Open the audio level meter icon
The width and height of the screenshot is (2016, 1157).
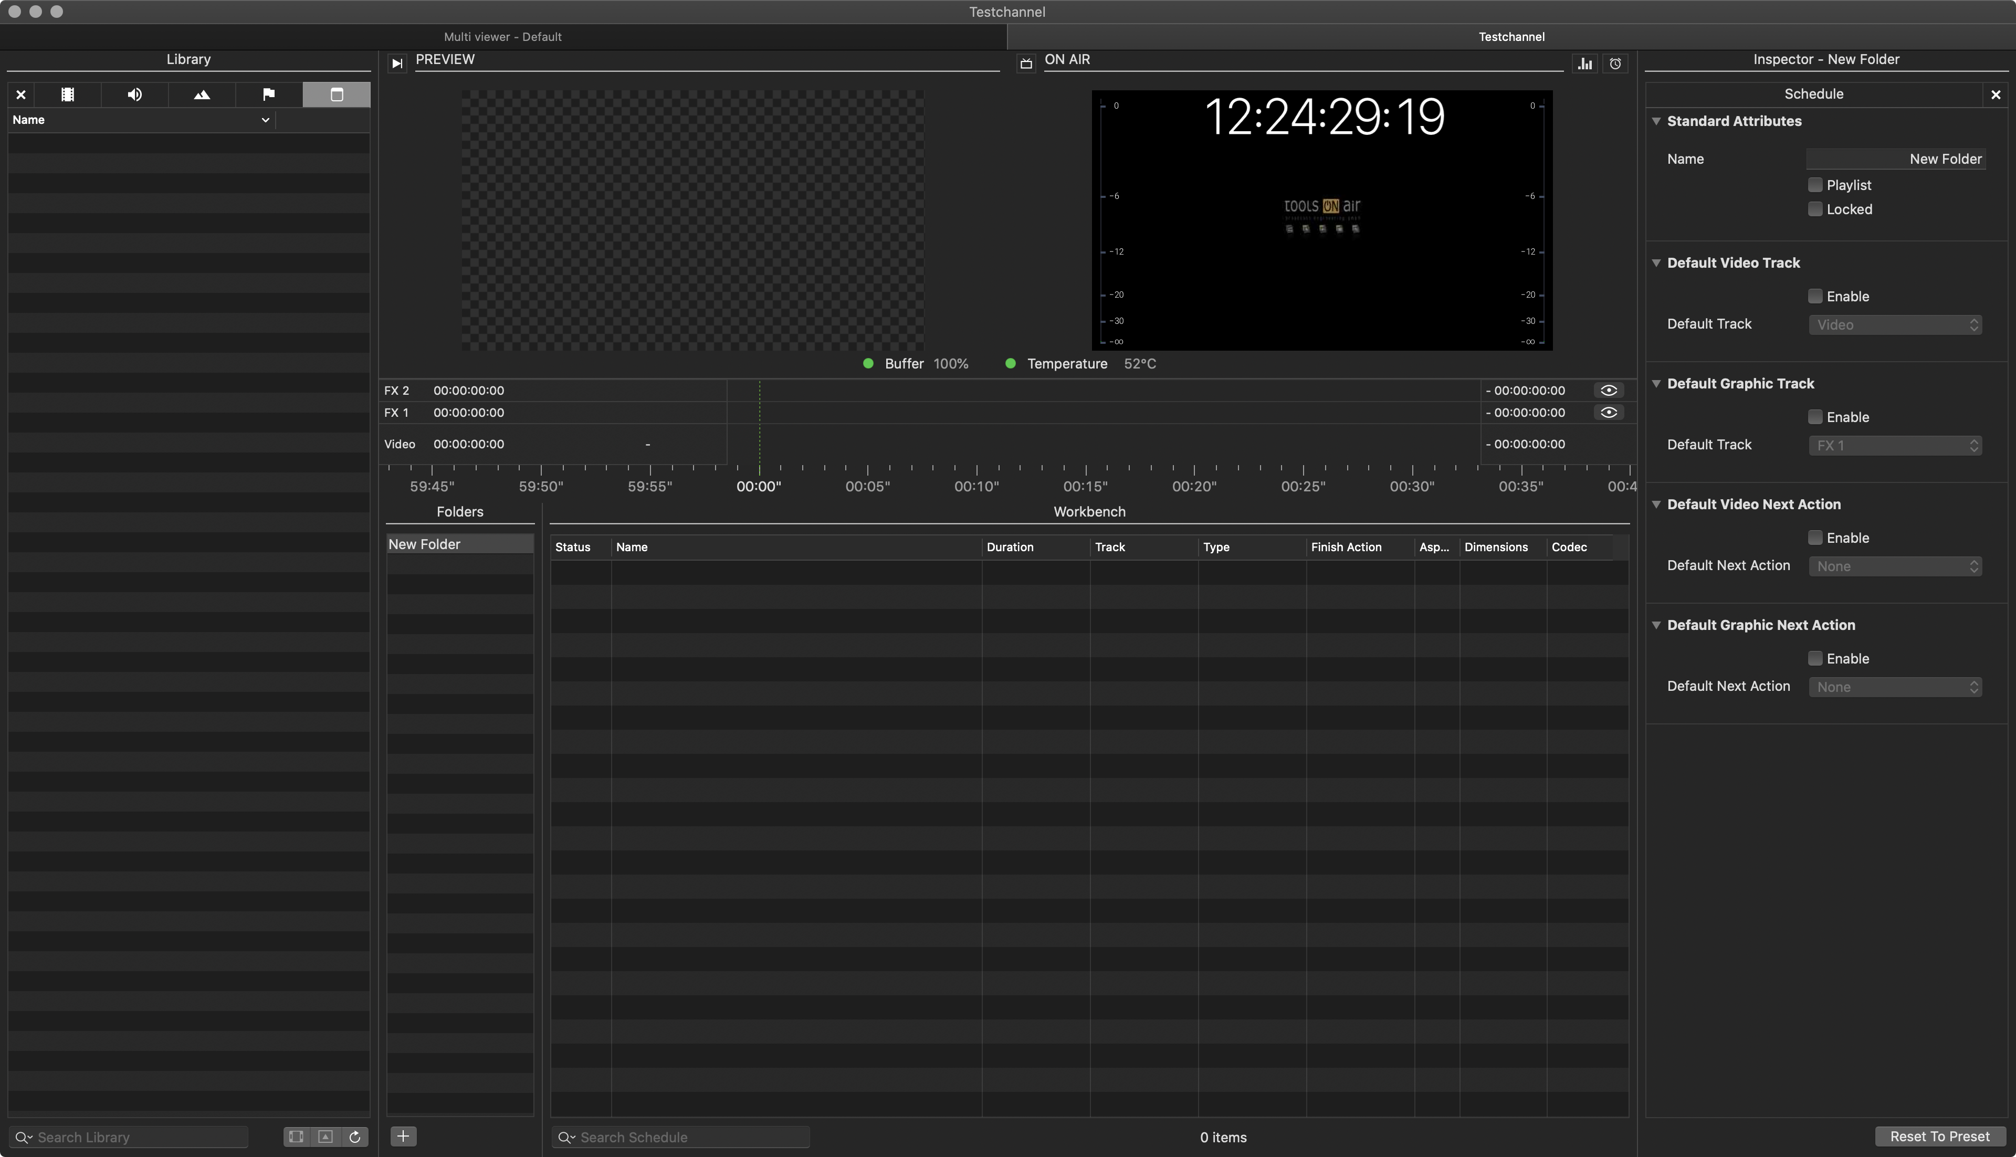[1585, 64]
